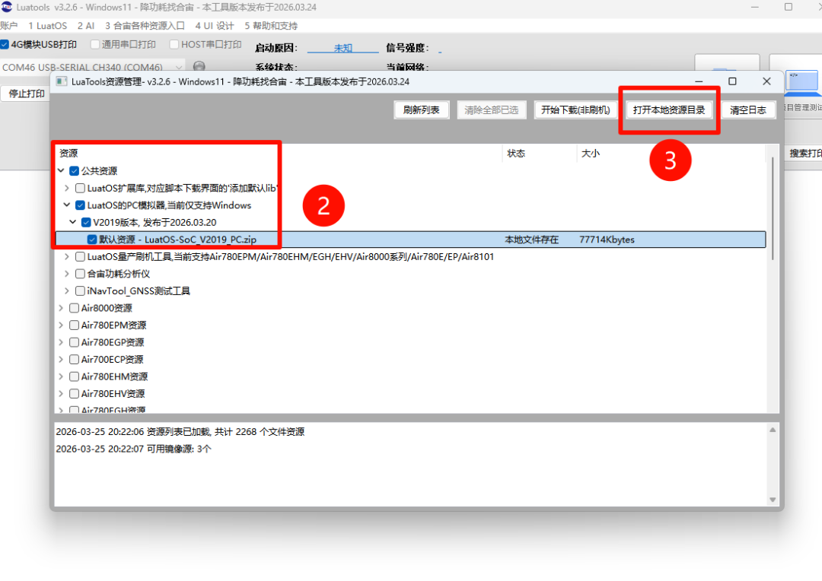822x581 pixels.
Task: Check the 合宙功耗分析仪 checkbox
Action: point(80,274)
